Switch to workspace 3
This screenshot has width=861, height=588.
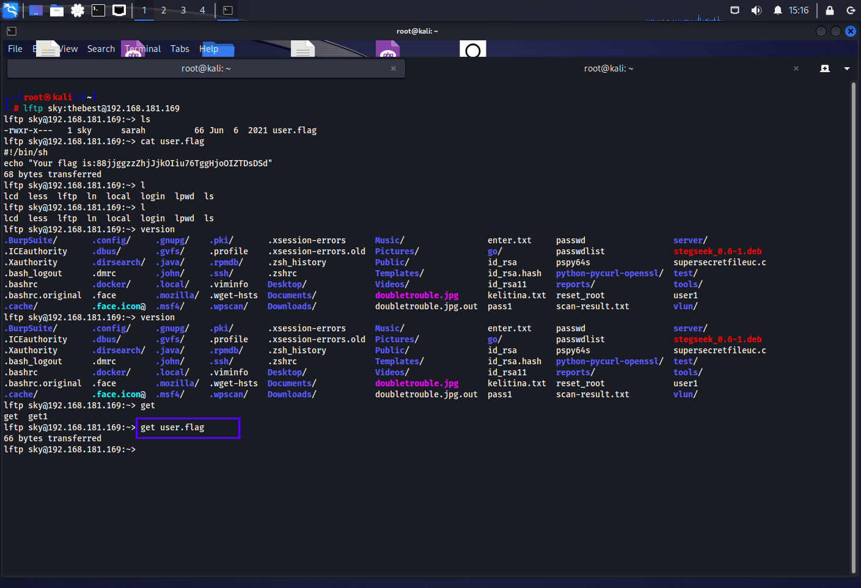click(x=183, y=10)
